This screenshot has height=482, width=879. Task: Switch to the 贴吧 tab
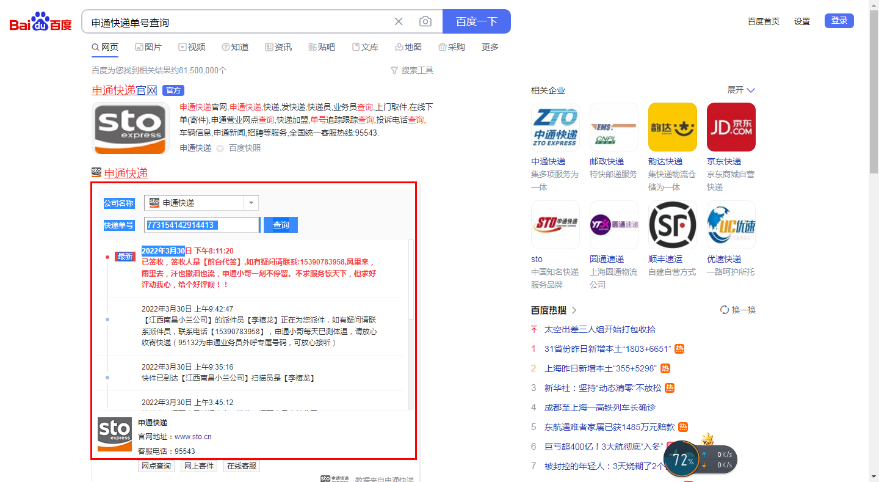tap(322, 47)
